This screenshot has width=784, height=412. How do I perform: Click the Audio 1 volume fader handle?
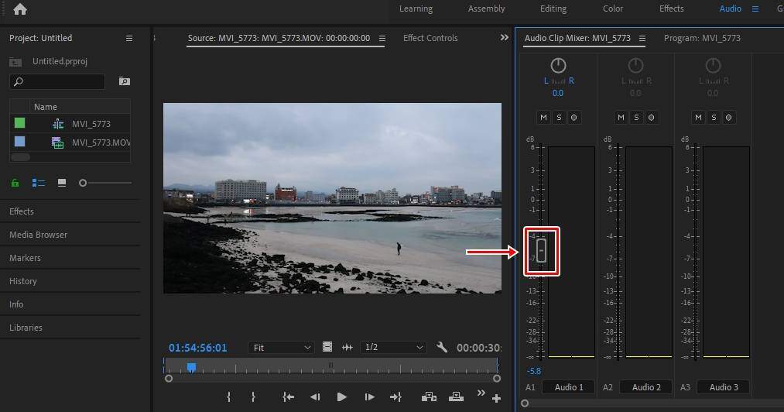pos(541,251)
